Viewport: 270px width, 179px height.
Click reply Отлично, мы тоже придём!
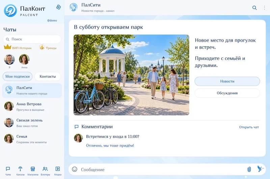pos(110,146)
